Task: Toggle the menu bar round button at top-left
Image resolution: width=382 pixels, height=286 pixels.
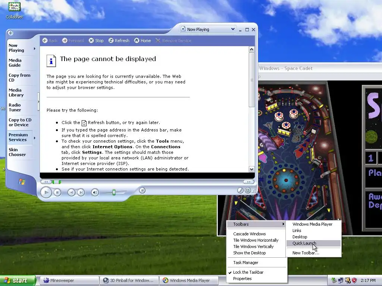Action: click(10, 33)
